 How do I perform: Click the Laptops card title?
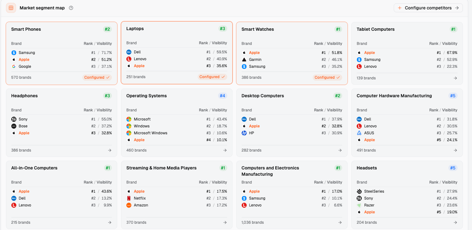(x=135, y=29)
